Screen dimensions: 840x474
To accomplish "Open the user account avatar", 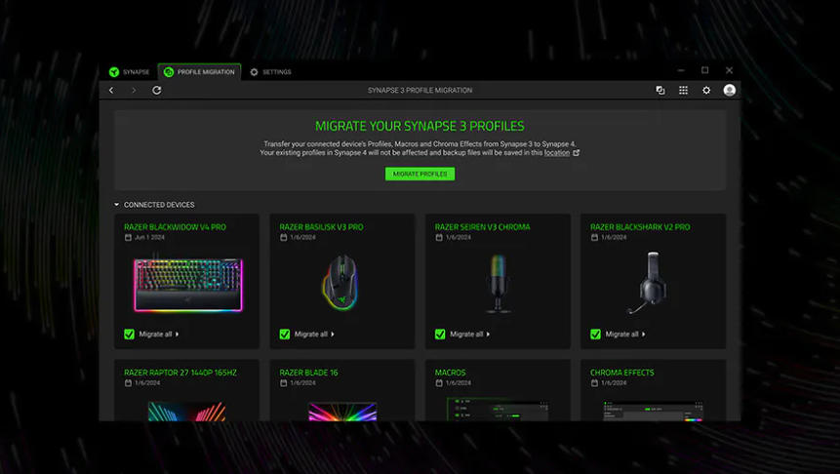I will [729, 91].
